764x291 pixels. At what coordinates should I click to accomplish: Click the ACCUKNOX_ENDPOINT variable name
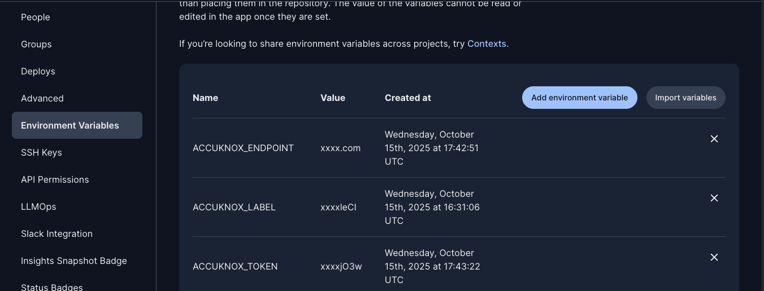(x=243, y=148)
